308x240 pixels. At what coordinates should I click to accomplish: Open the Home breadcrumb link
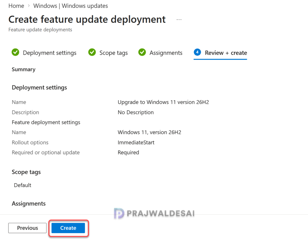click(x=16, y=6)
